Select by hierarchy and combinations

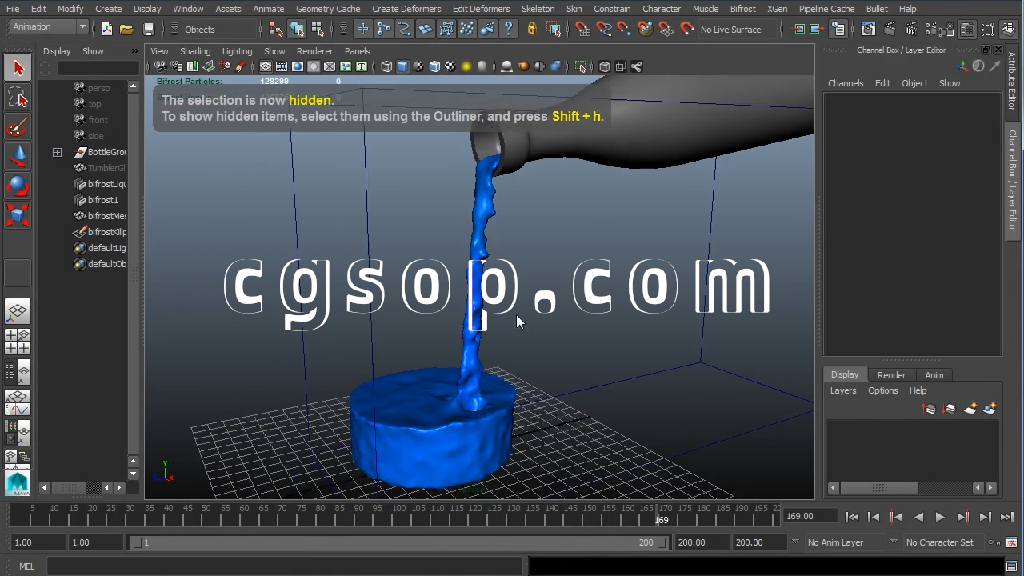click(276, 30)
